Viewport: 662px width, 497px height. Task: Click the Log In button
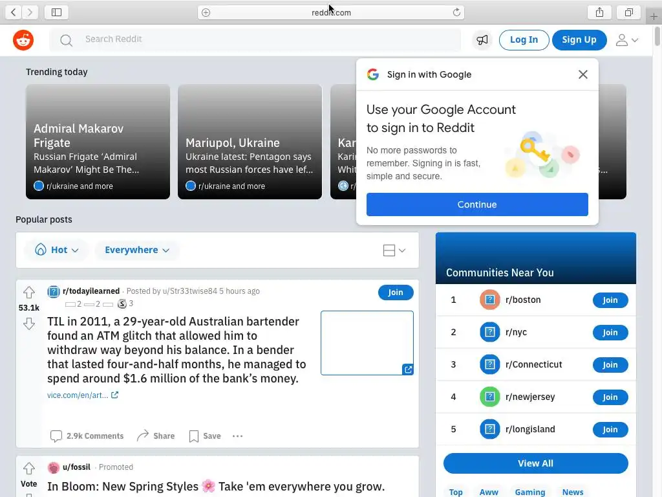tap(524, 40)
